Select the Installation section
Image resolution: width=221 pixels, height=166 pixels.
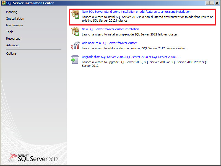tap(15, 19)
